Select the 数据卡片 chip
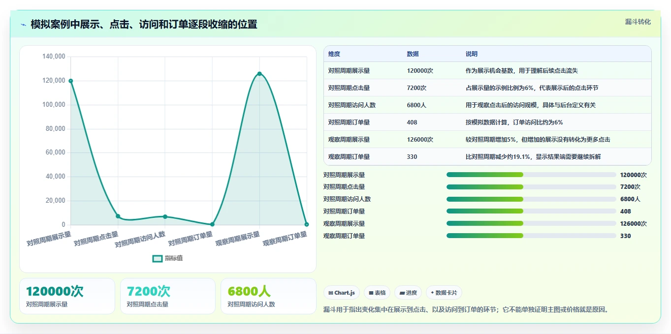Screen dimensions: 671x334 (444, 293)
